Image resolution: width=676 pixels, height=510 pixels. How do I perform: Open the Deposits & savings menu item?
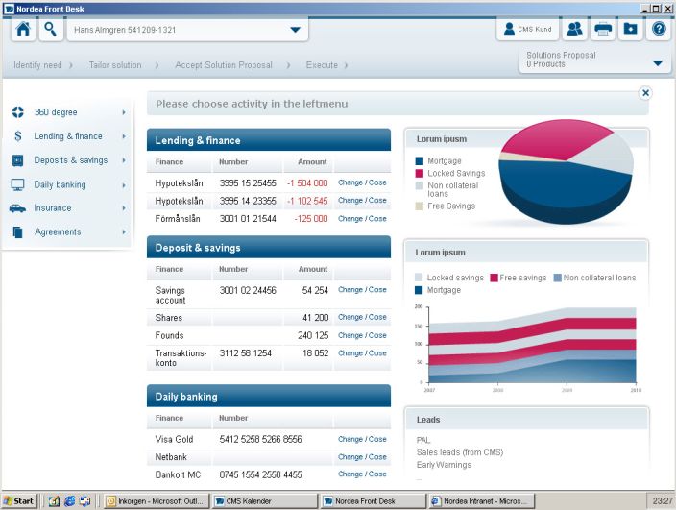click(x=71, y=160)
